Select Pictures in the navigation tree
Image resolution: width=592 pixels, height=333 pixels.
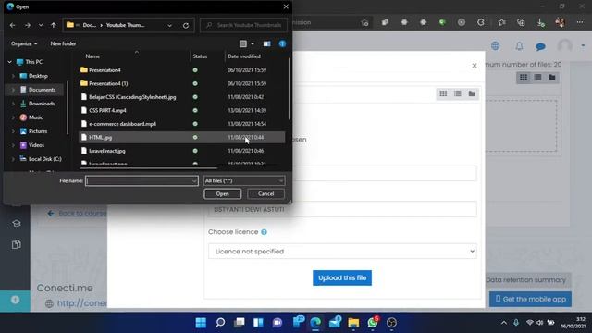38,131
